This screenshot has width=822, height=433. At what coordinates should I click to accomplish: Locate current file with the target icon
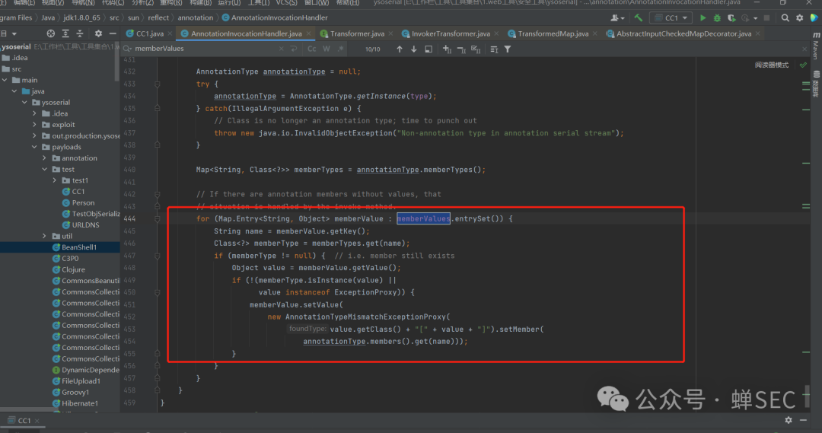tap(51, 33)
